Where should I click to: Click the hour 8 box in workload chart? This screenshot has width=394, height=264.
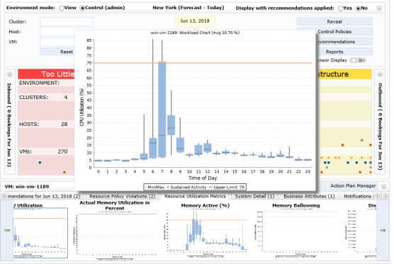click(171, 125)
